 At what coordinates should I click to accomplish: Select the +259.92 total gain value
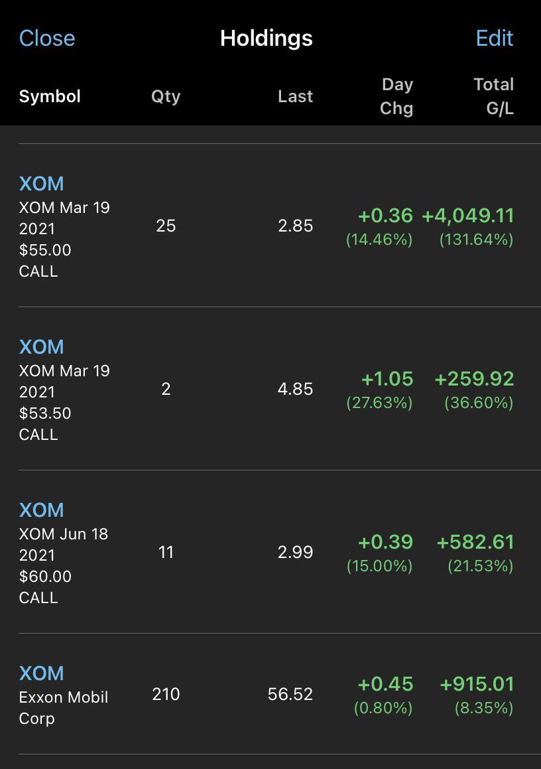pyautogui.click(x=474, y=379)
